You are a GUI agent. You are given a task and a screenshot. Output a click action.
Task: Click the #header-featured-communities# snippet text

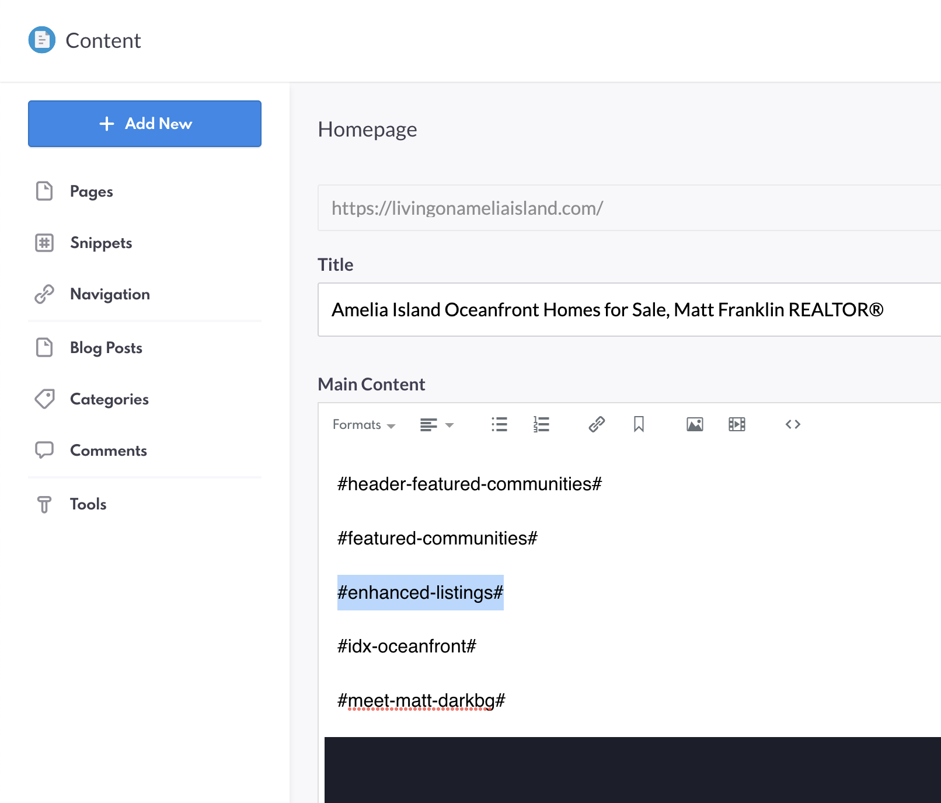pos(469,484)
